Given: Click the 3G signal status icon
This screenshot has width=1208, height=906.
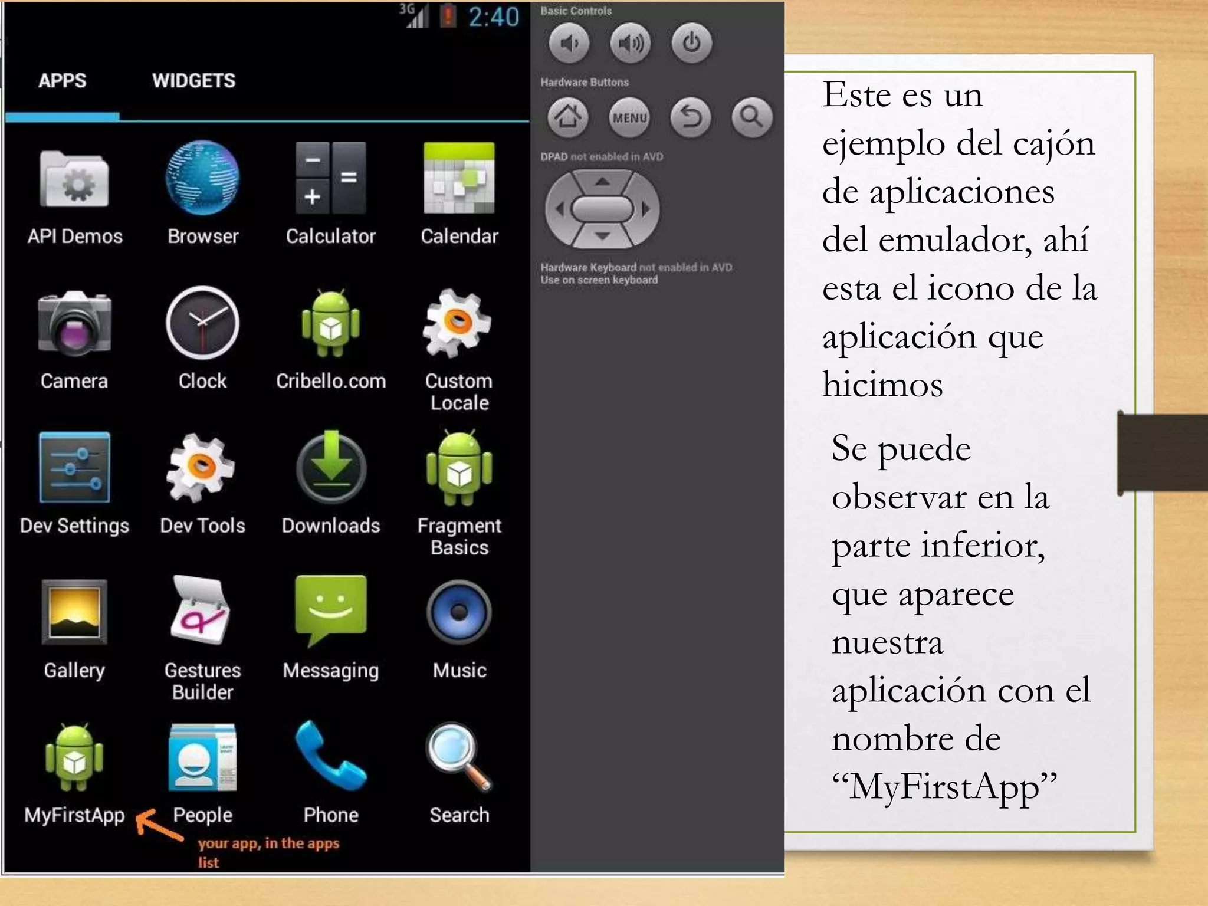Looking at the screenshot, I should click(x=413, y=16).
